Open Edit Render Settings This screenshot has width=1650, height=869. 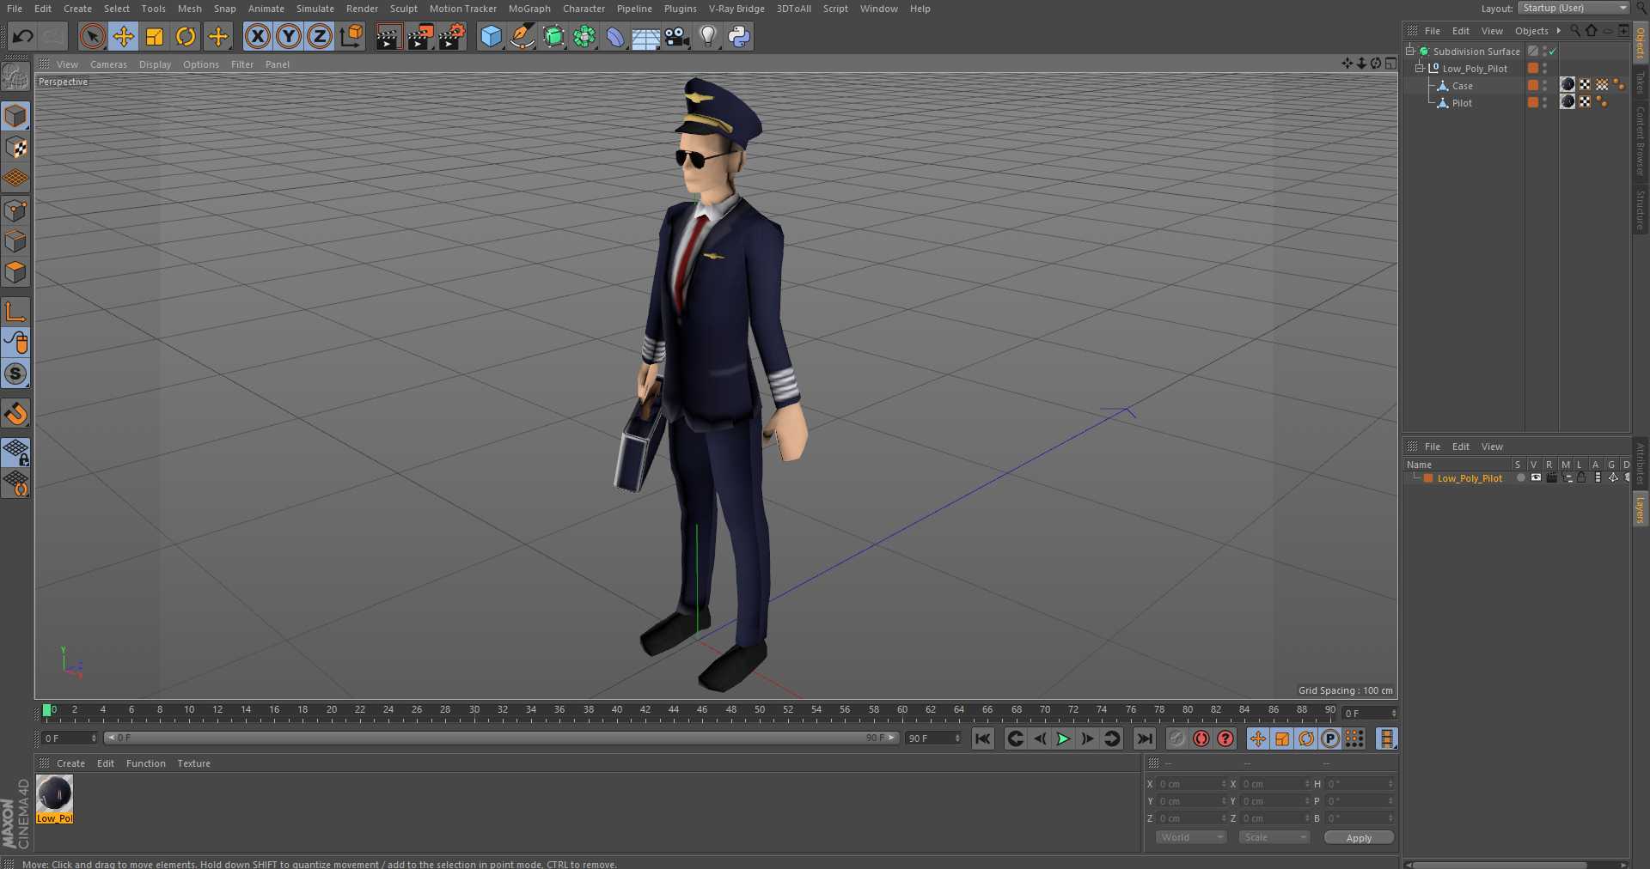point(452,36)
